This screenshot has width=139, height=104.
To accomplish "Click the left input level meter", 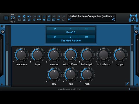I will [x=8, y=56].
